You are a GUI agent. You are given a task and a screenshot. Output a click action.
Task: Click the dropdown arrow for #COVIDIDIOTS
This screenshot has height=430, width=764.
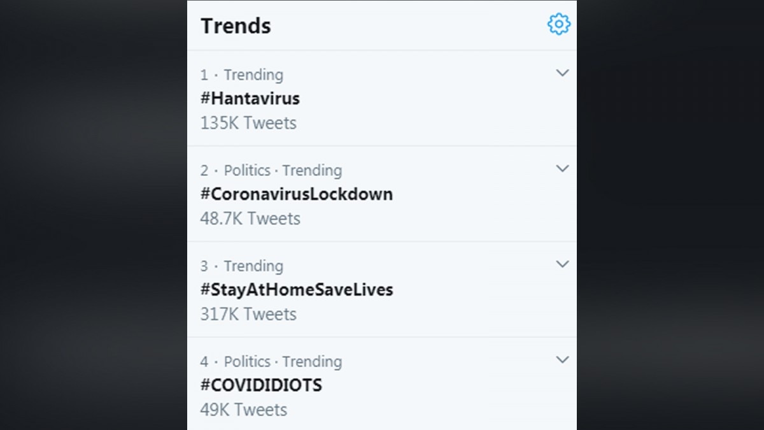[x=562, y=360]
